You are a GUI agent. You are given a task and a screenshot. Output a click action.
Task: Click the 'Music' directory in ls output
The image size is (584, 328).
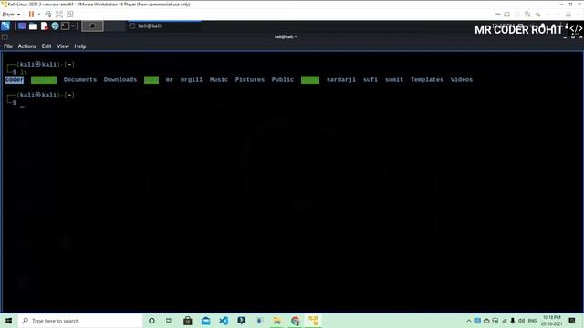pos(219,80)
